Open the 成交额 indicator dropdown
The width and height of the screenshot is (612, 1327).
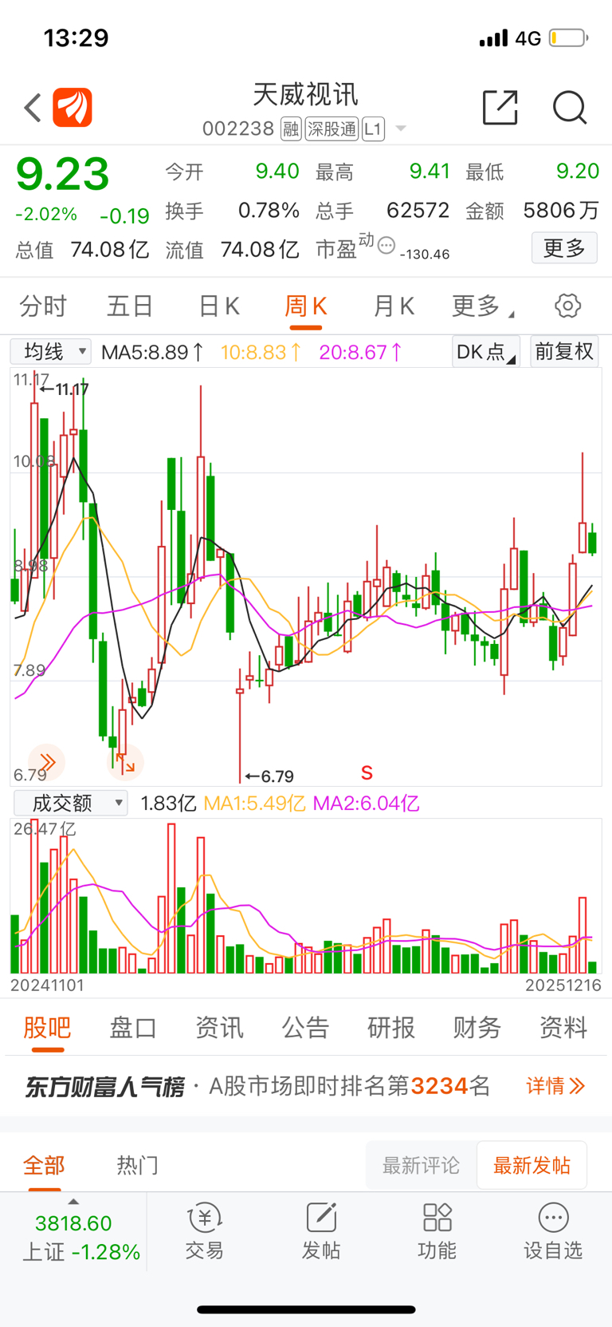(70, 803)
